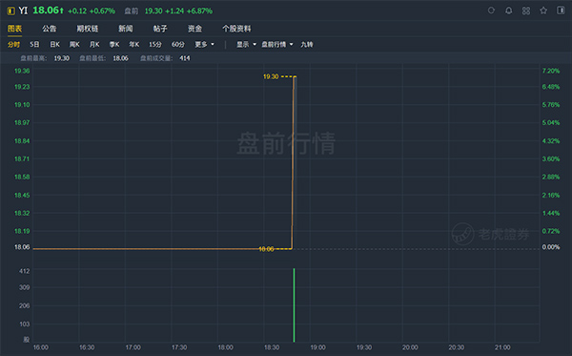Viewport: 572px width, 356px height.
Task: Open the alert bell icon
Action: (x=508, y=10)
